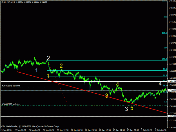This screenshot has height=132, width=176.
Task: Click the 50.0 Fibonacci level label
Action: tap(165, 80)
